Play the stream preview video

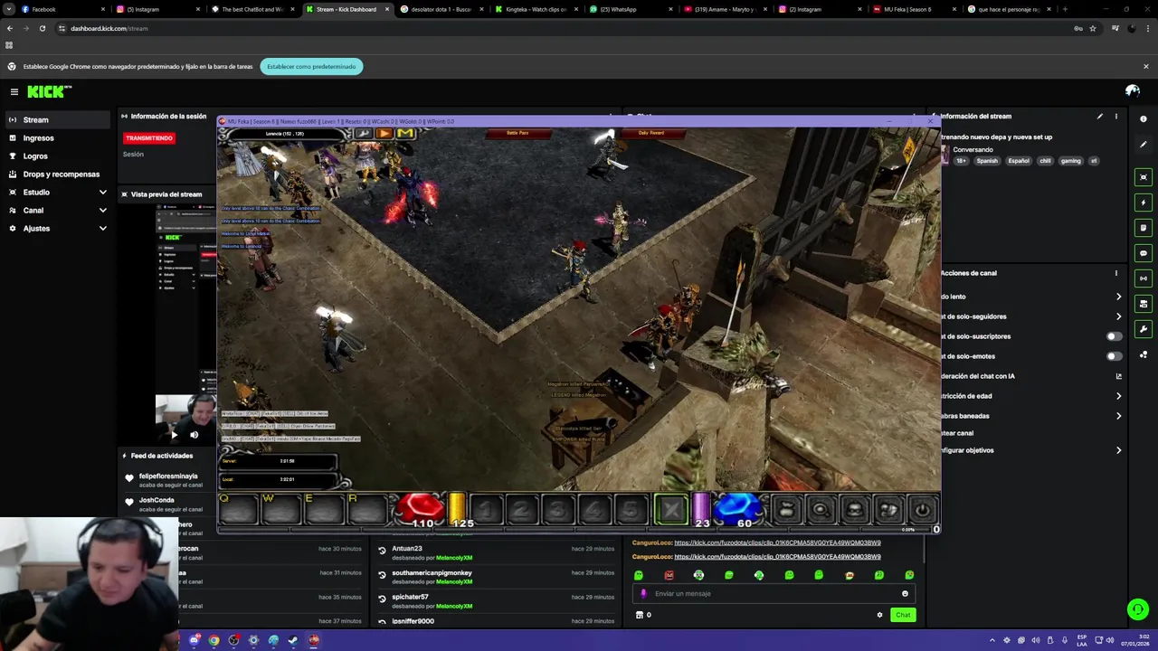pos(174,435)
